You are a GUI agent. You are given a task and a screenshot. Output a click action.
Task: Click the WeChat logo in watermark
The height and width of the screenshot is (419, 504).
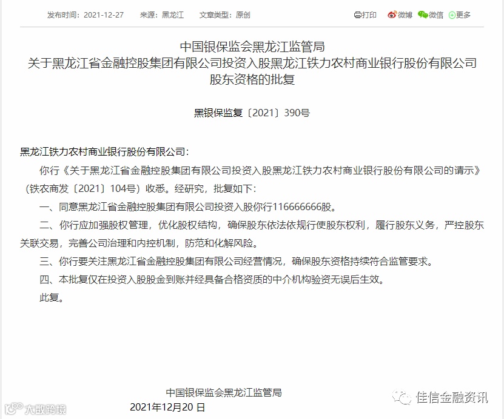(402, 397)
